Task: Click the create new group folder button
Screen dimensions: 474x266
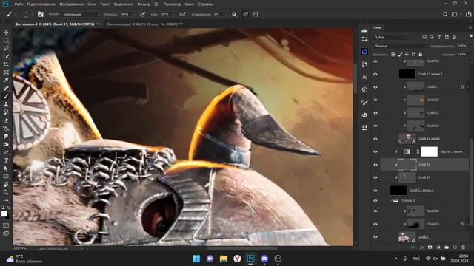Action: [x=447, y=248]
